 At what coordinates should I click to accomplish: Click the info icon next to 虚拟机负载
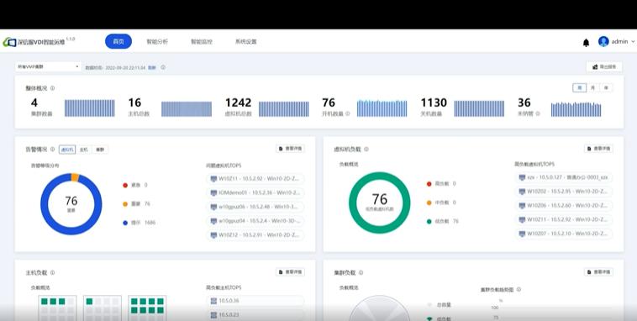(366, 150)
